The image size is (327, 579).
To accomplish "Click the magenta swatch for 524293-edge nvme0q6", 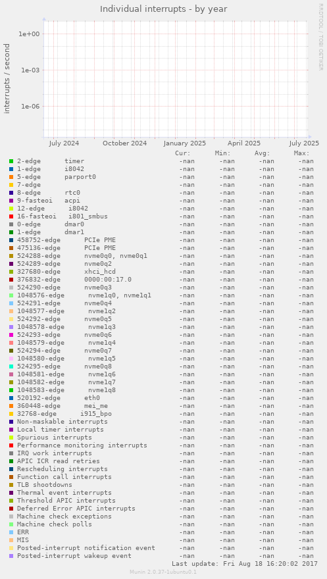I will pos(11,334).
